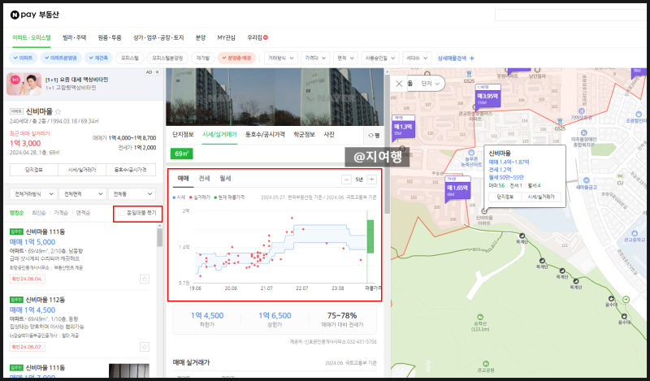650x381 pixels.
Task: Click the N pay 부동산 logo
Action: pos(35,15)
